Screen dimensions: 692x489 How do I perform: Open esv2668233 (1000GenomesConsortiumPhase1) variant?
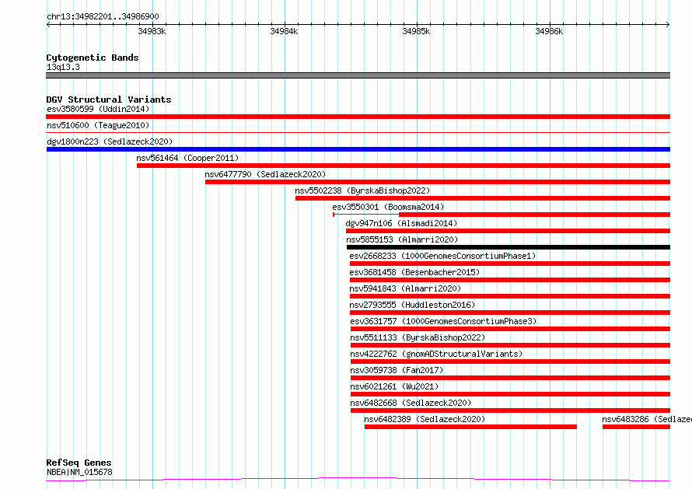point(442,256)
